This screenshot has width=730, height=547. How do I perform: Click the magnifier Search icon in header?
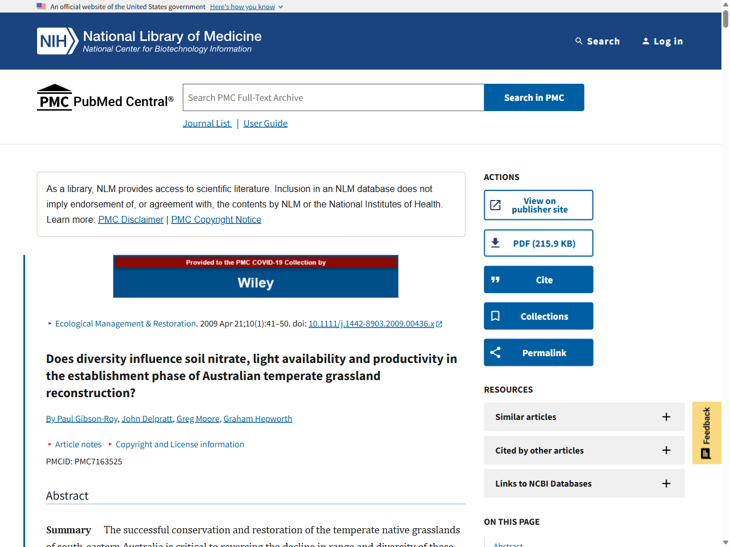coord(579,41)
